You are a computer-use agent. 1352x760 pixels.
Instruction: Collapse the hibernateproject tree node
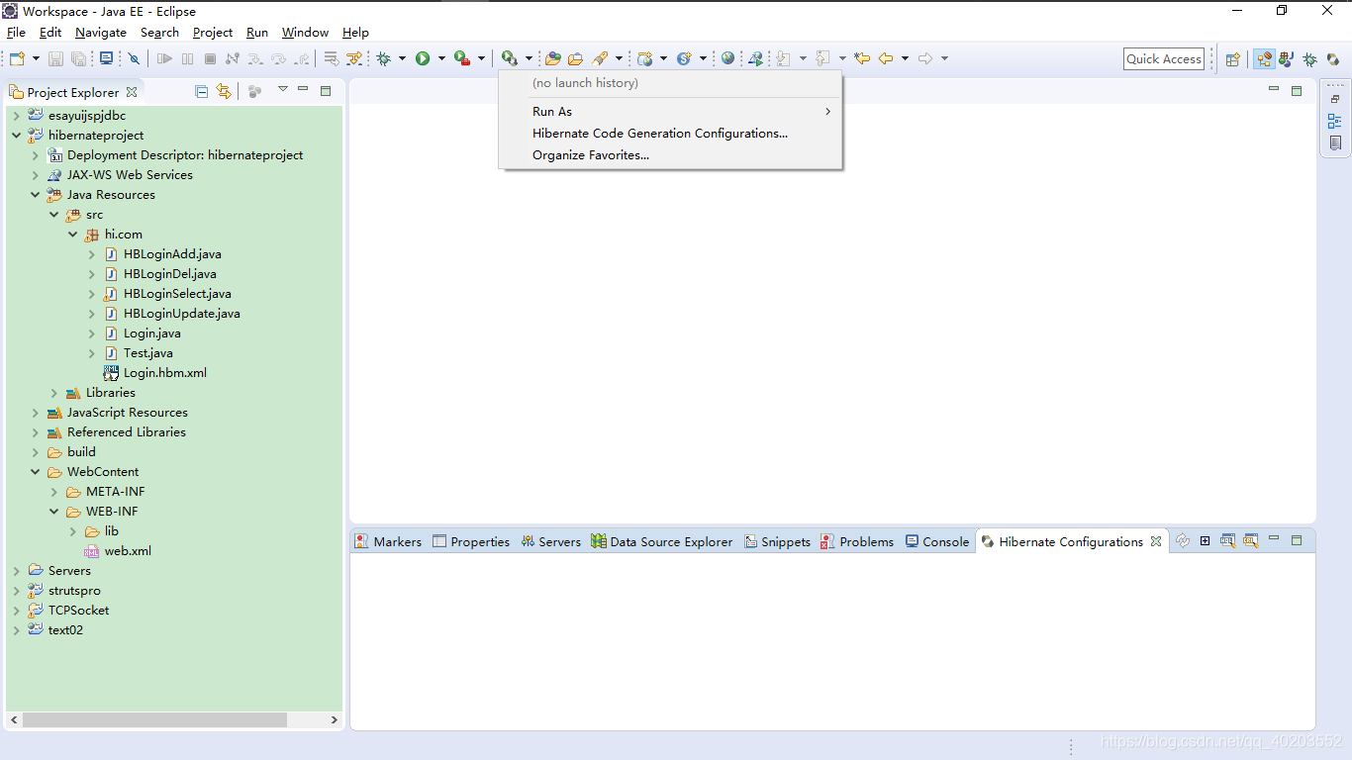tap(16, 136)
